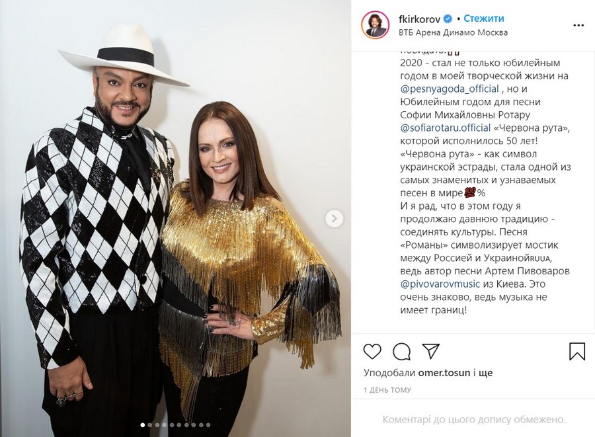Open the three-dot more options menu

point(578,25)
